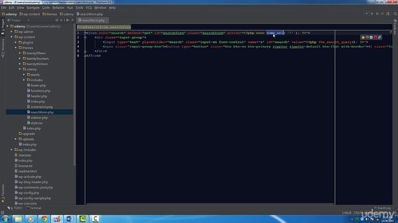The height and width of the screenshot is (223, 398).
Task: Open the TODO tool window
Action: tap(15, 208)
